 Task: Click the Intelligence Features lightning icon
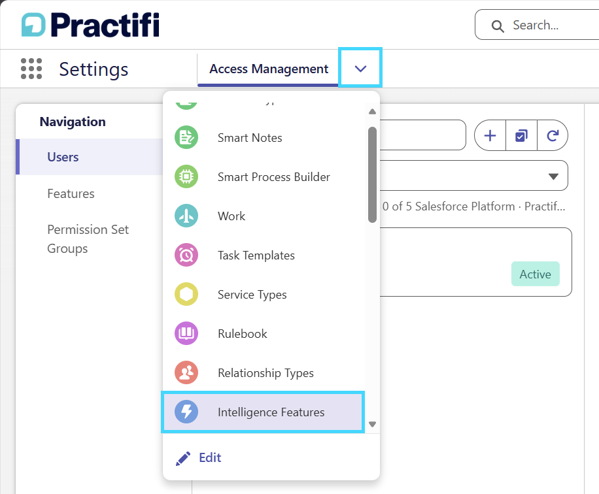(x=186, y=412)
